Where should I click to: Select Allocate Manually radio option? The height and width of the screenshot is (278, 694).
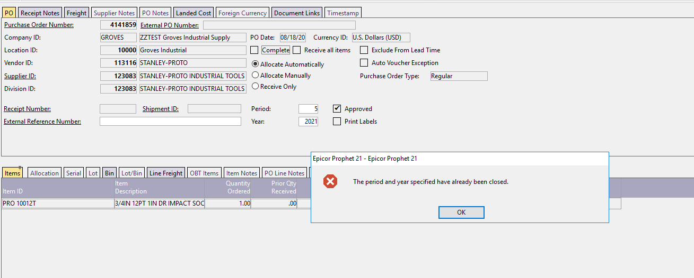coord(256,76)
